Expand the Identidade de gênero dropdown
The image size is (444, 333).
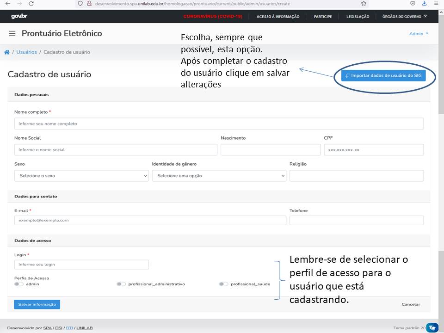pyautogui.click(x=219, y=176)
